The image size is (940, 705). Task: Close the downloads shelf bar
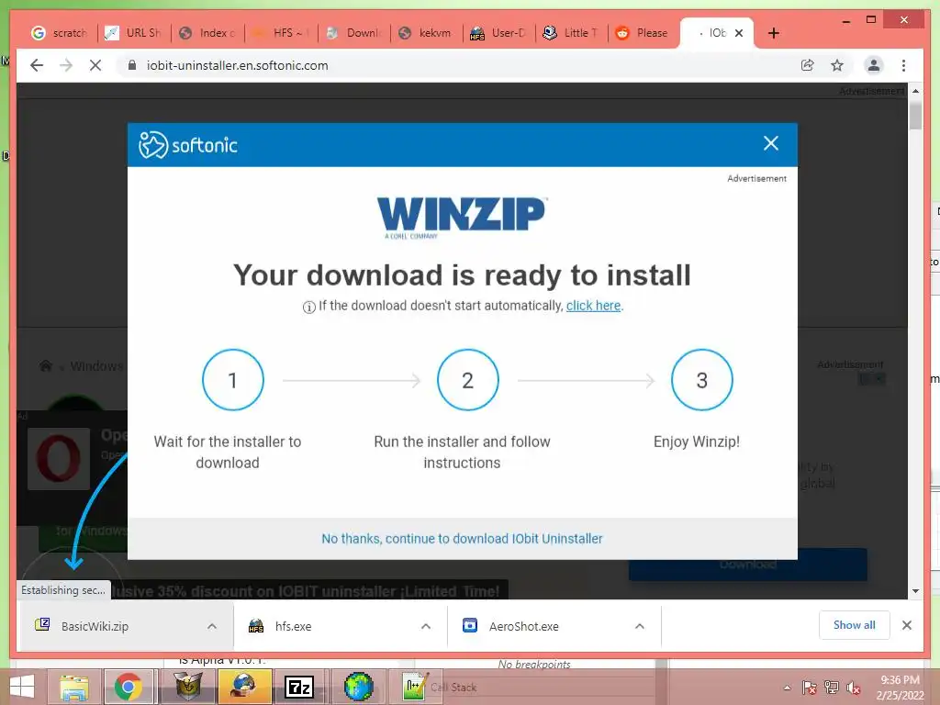click(907, 625)
